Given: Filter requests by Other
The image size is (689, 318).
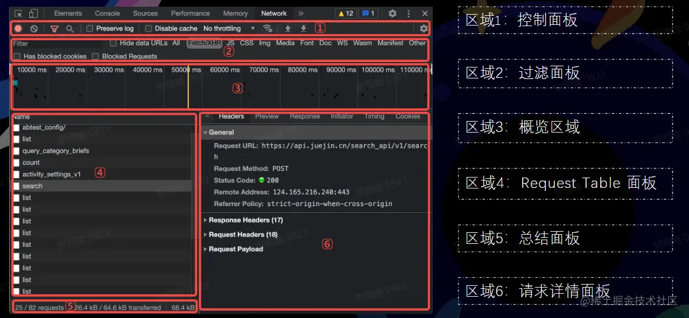Looking at the screenshot, I should (417, 43).
